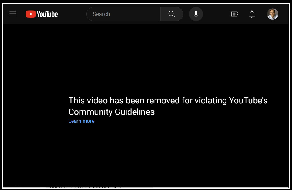Start voice search with the microphone icon

pyautogui.click(x=196, y=14)
